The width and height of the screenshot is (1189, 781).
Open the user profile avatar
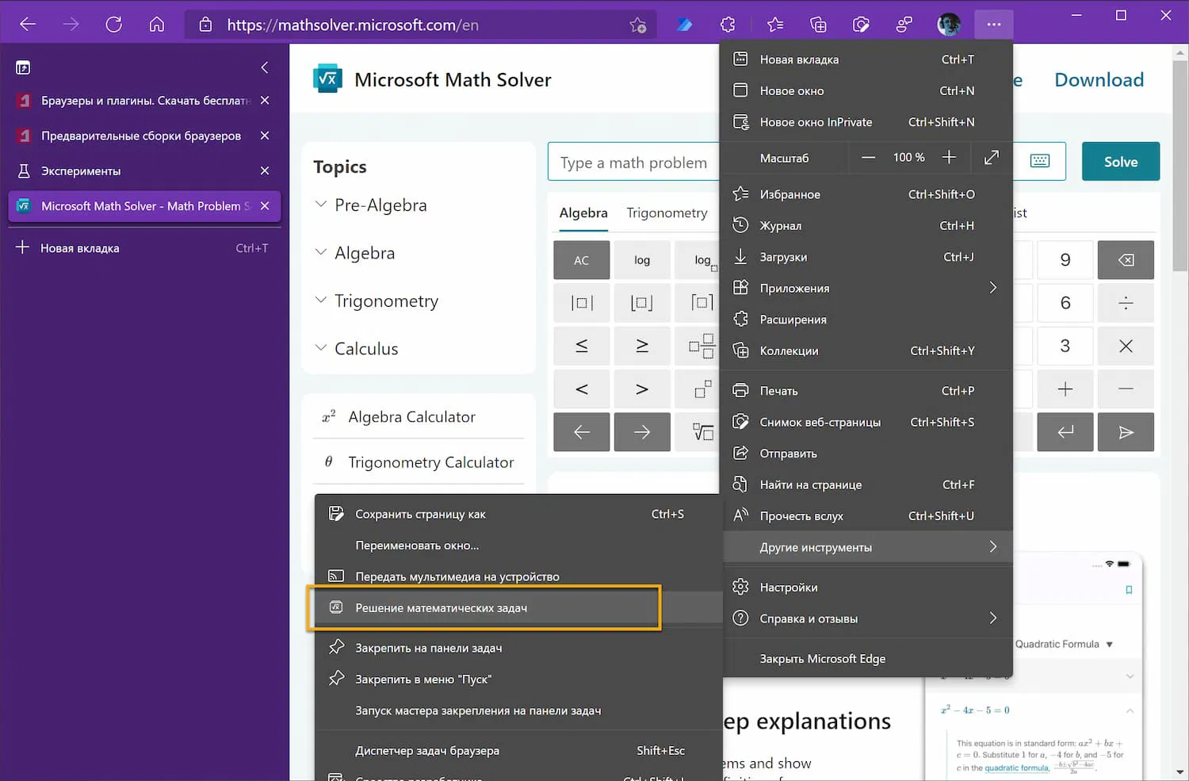[949, 25]
